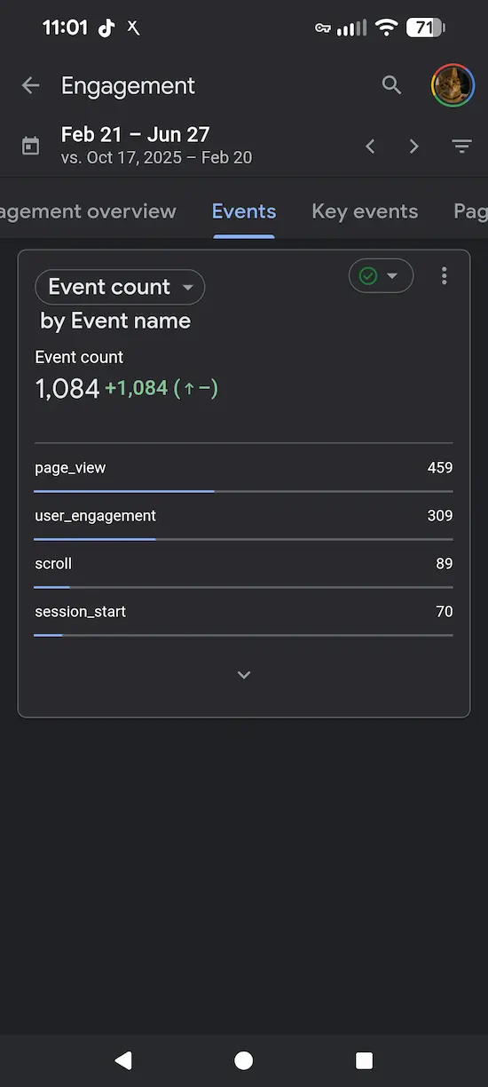Tap the Wi-Fi status icon

tap(386, 28)
